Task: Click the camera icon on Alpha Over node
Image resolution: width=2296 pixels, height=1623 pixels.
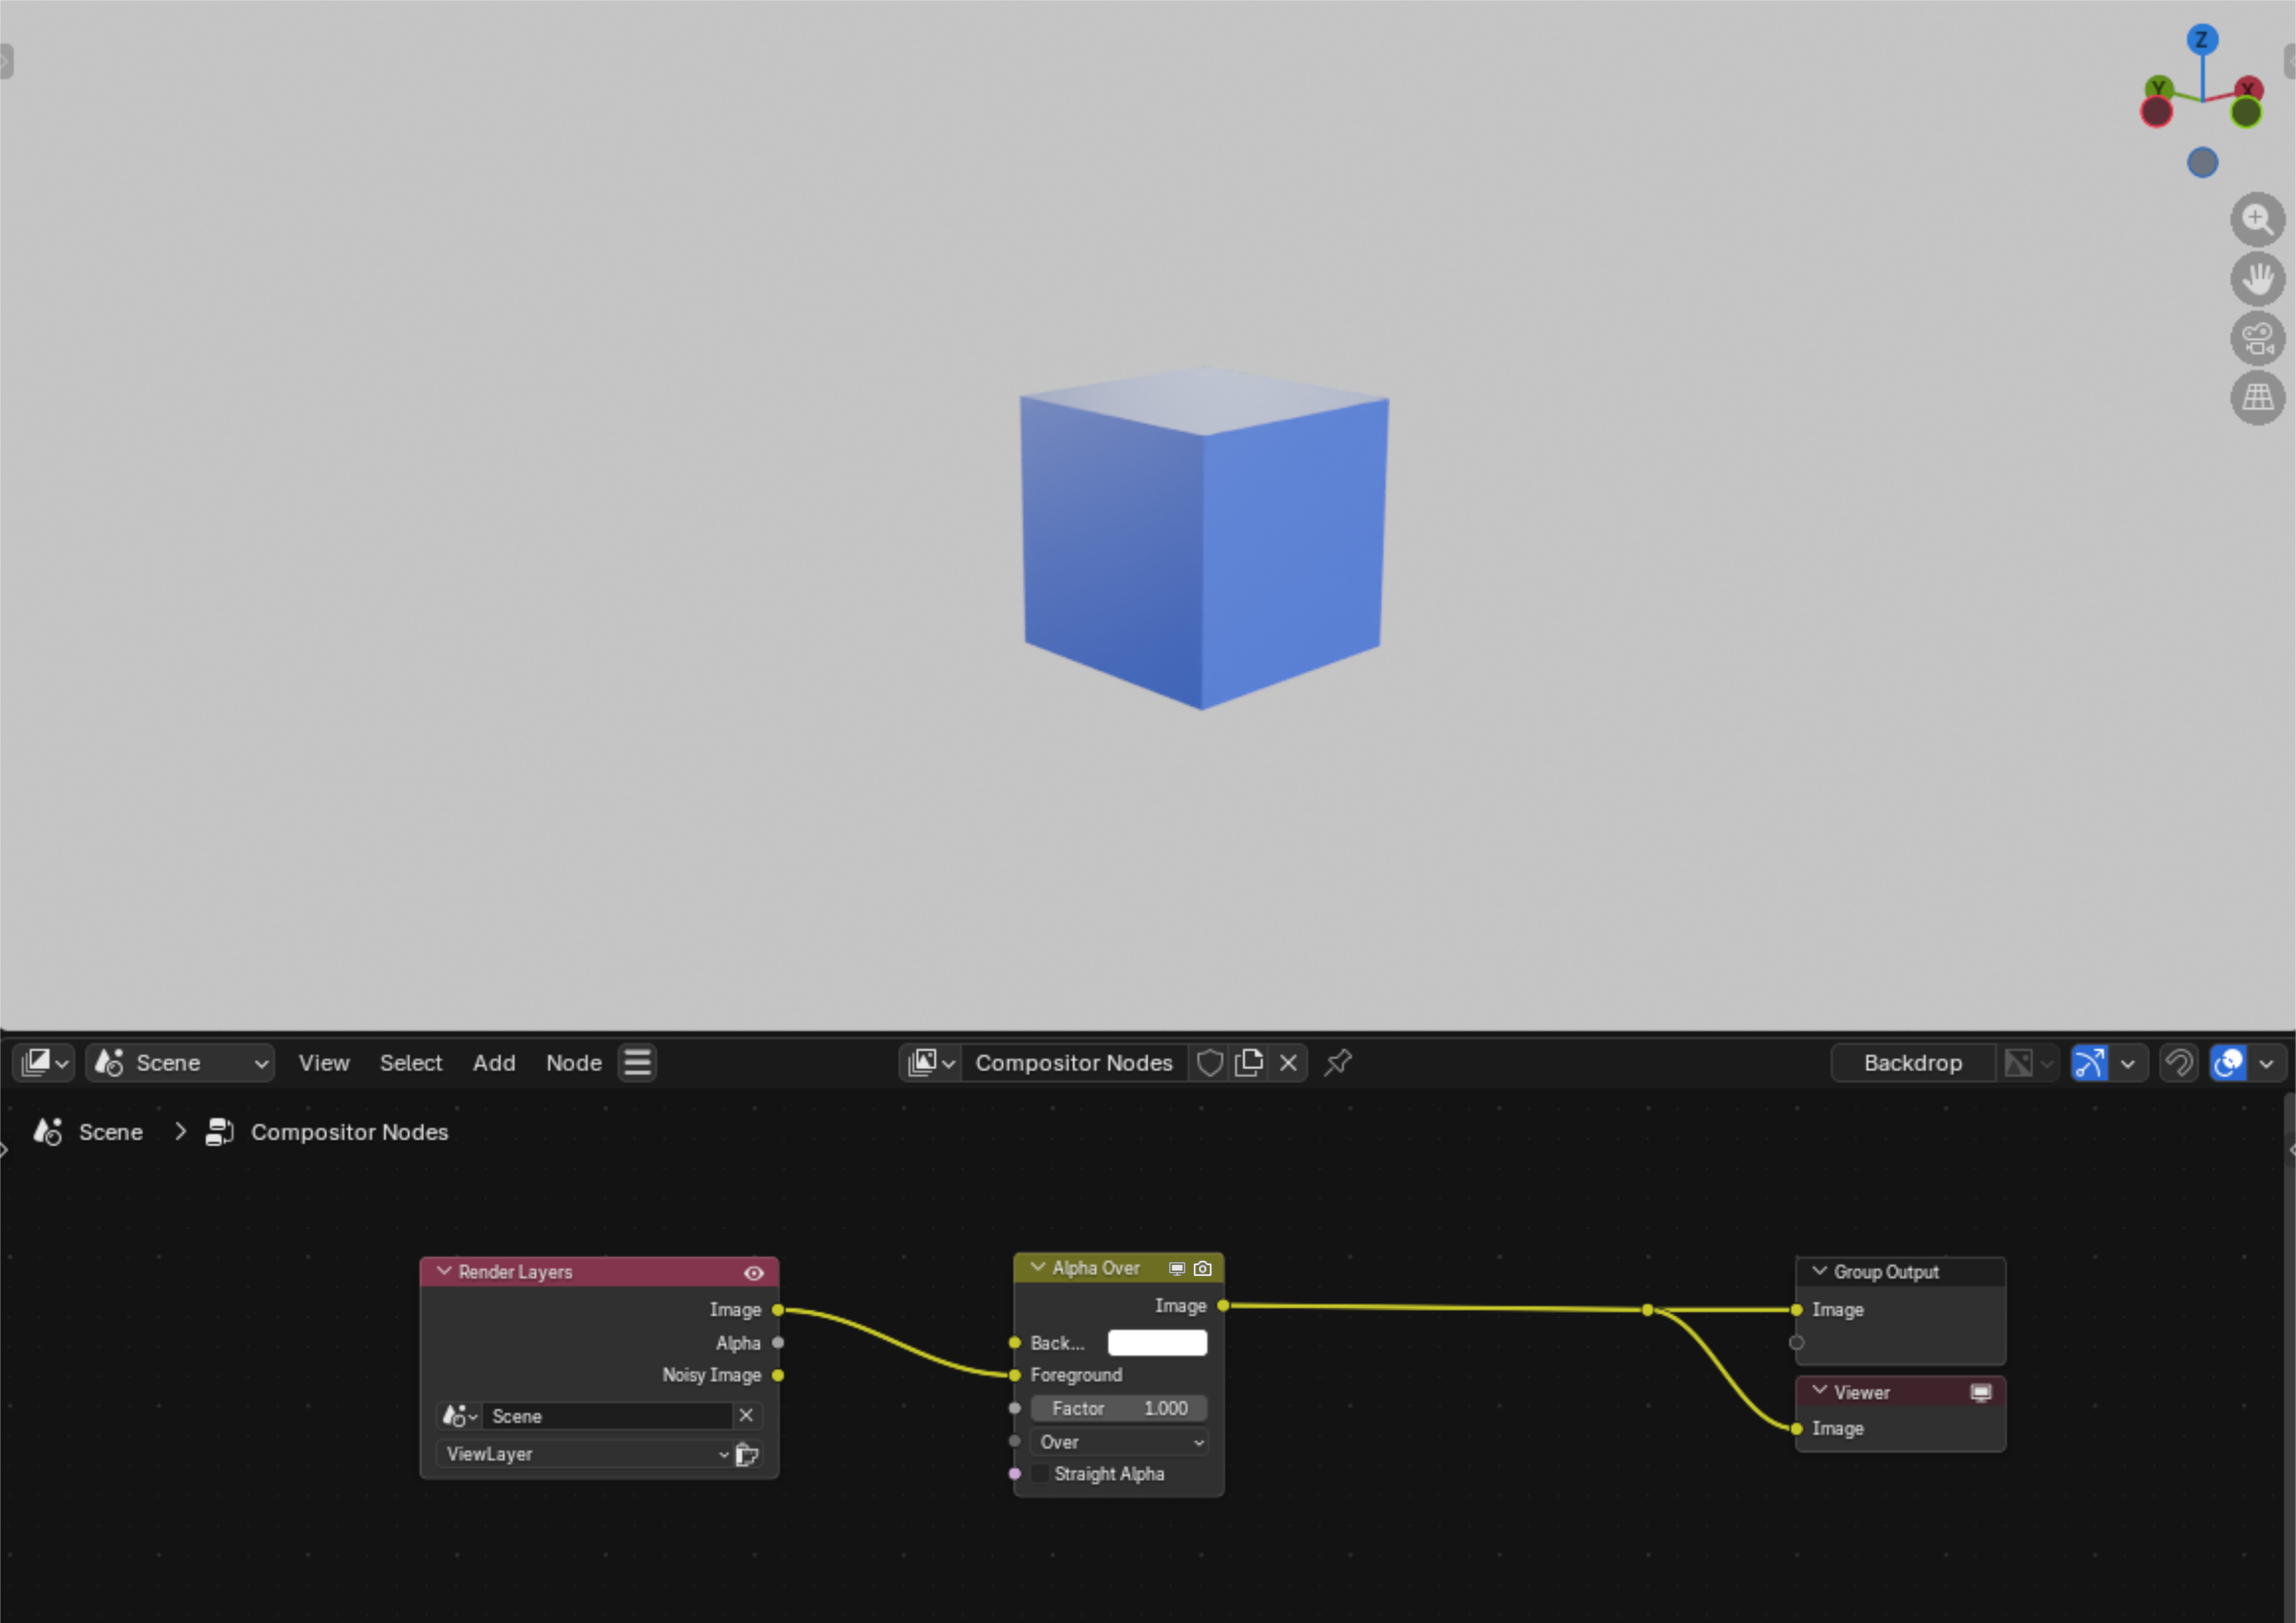Action: point(1203,1268)
